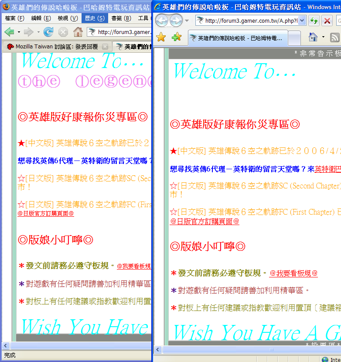Viewport: 341px width, 362px height.
Task: Click ◎英雄版好康報你災專區◎ heading in IE
Action: click(235, 124)
